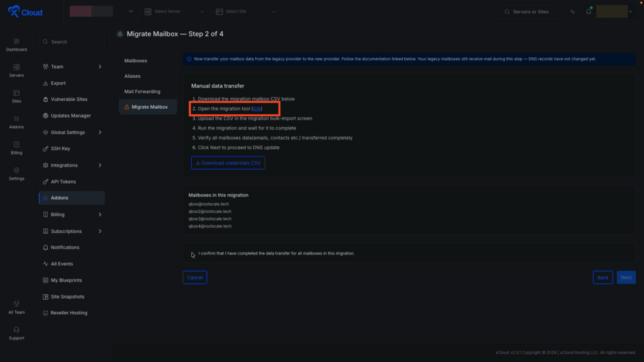The width and height of the screenshot is (644, 362).
Task: Open All Team in left rail
Action: point(16,308)
